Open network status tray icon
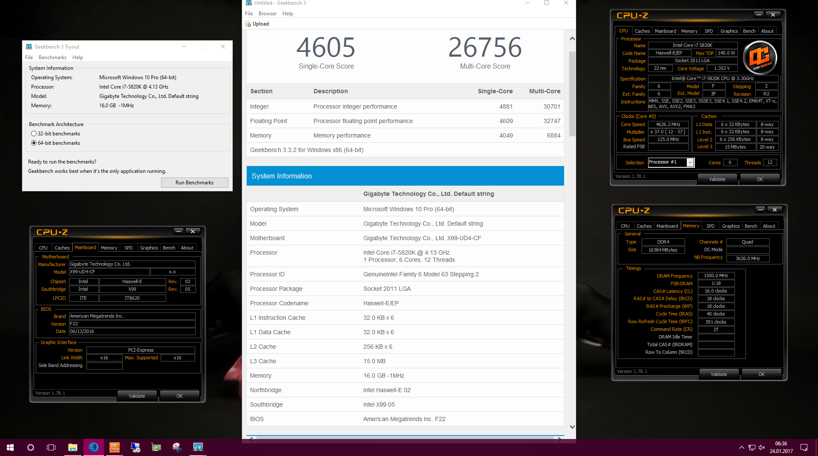The height and width of the screenshot is (456, 818). coord(752,447)
